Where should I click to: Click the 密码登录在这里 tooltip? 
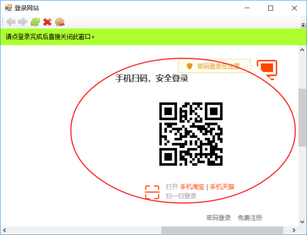coord(214,66)
